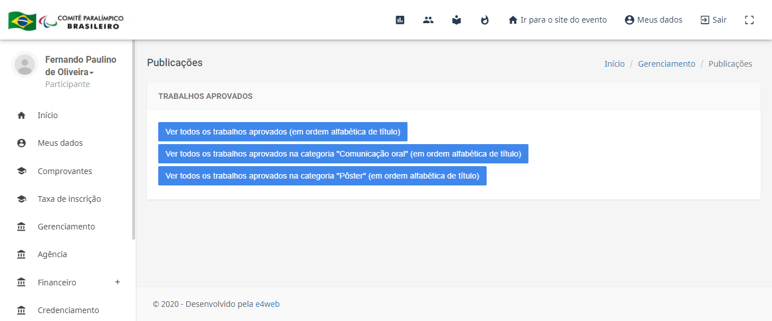772x321 pixels.
Task: View all approved works alphabetically button
Action: (x=283, y=132)
